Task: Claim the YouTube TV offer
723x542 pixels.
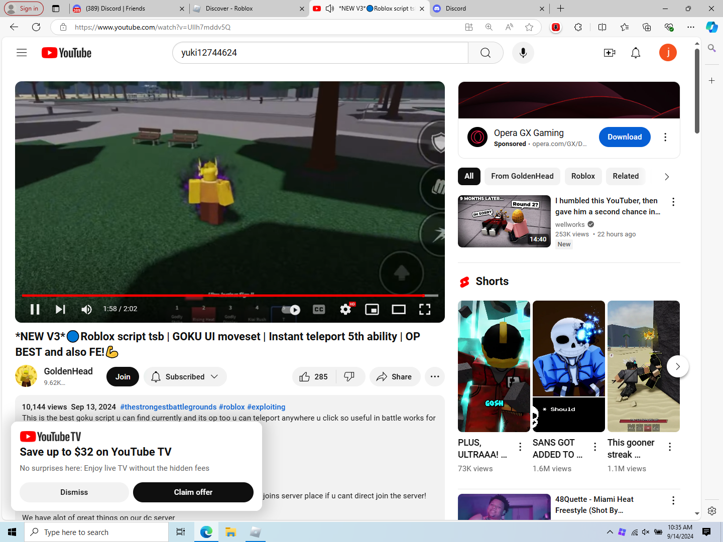Action: [193, 492]
